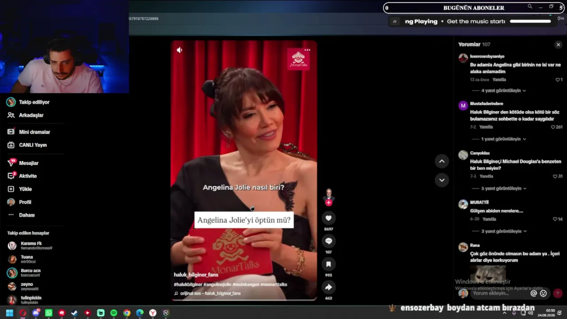Open Spotify from the taskbar
567x319 pixels.
pos(113,313)
